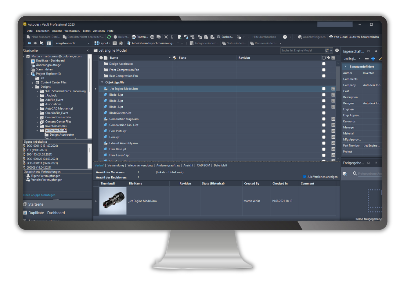This screenshot has height=282, width=407.
Task: Click the forward arrow navigation icon
Action: click(35, 43)
